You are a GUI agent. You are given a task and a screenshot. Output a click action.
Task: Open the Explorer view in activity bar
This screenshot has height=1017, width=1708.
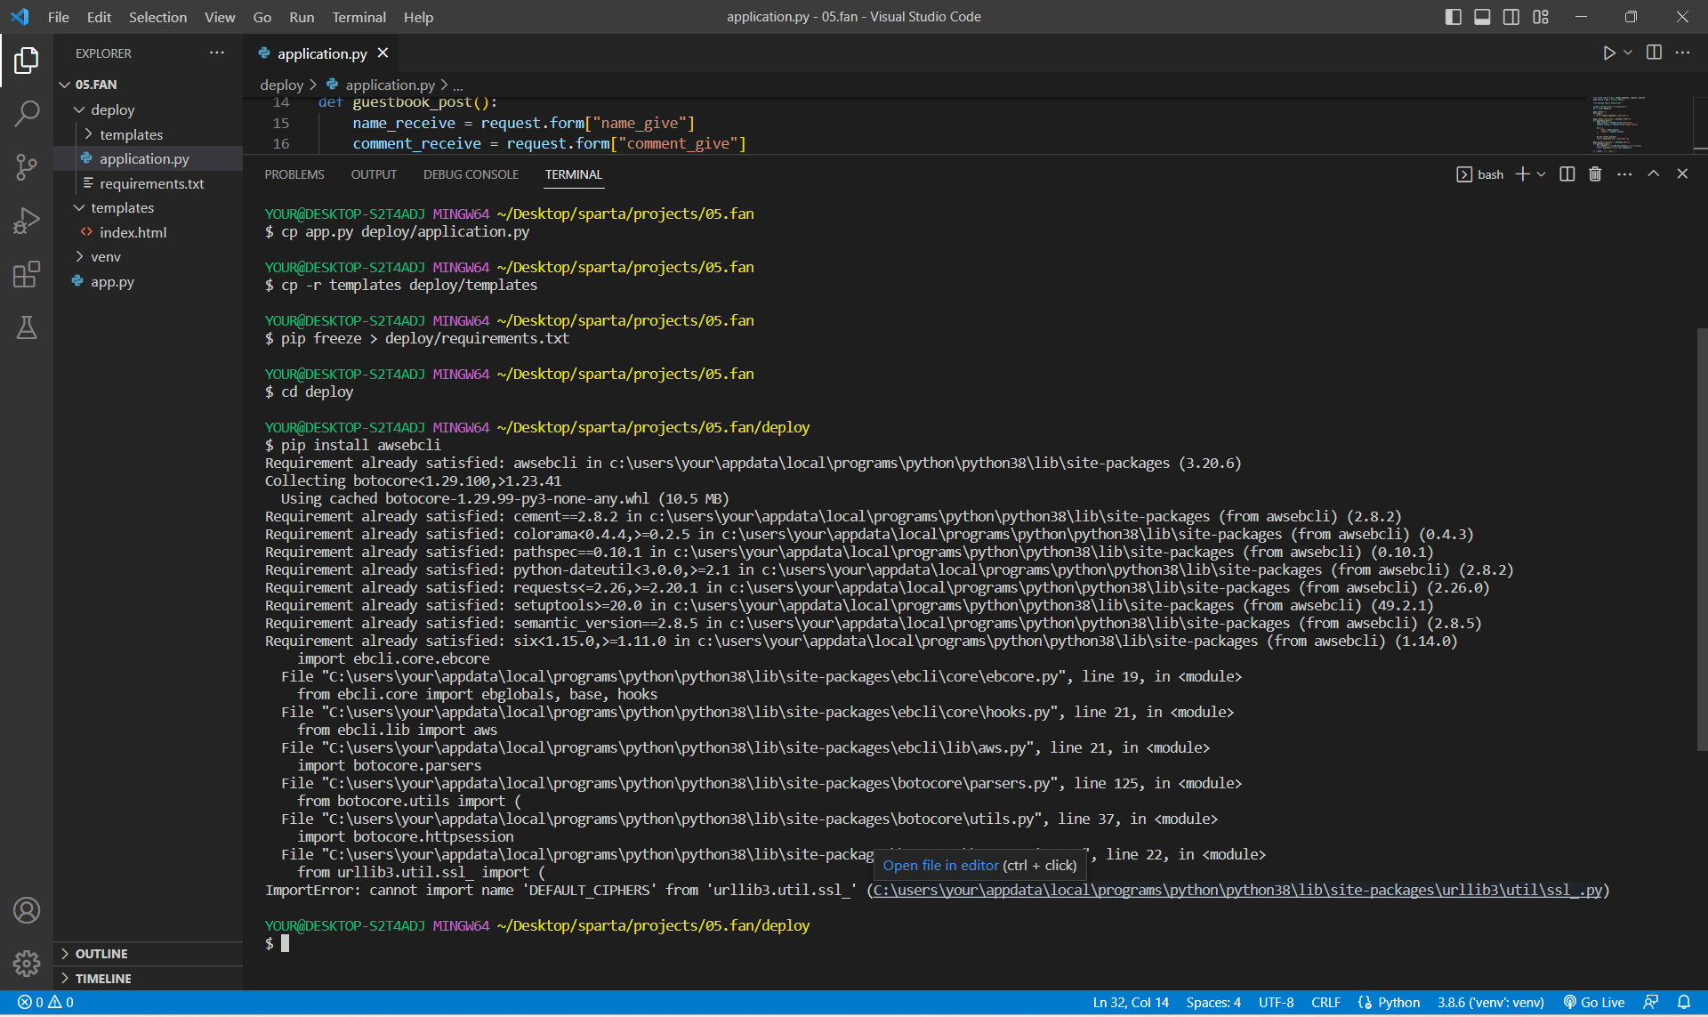[27, 61]
